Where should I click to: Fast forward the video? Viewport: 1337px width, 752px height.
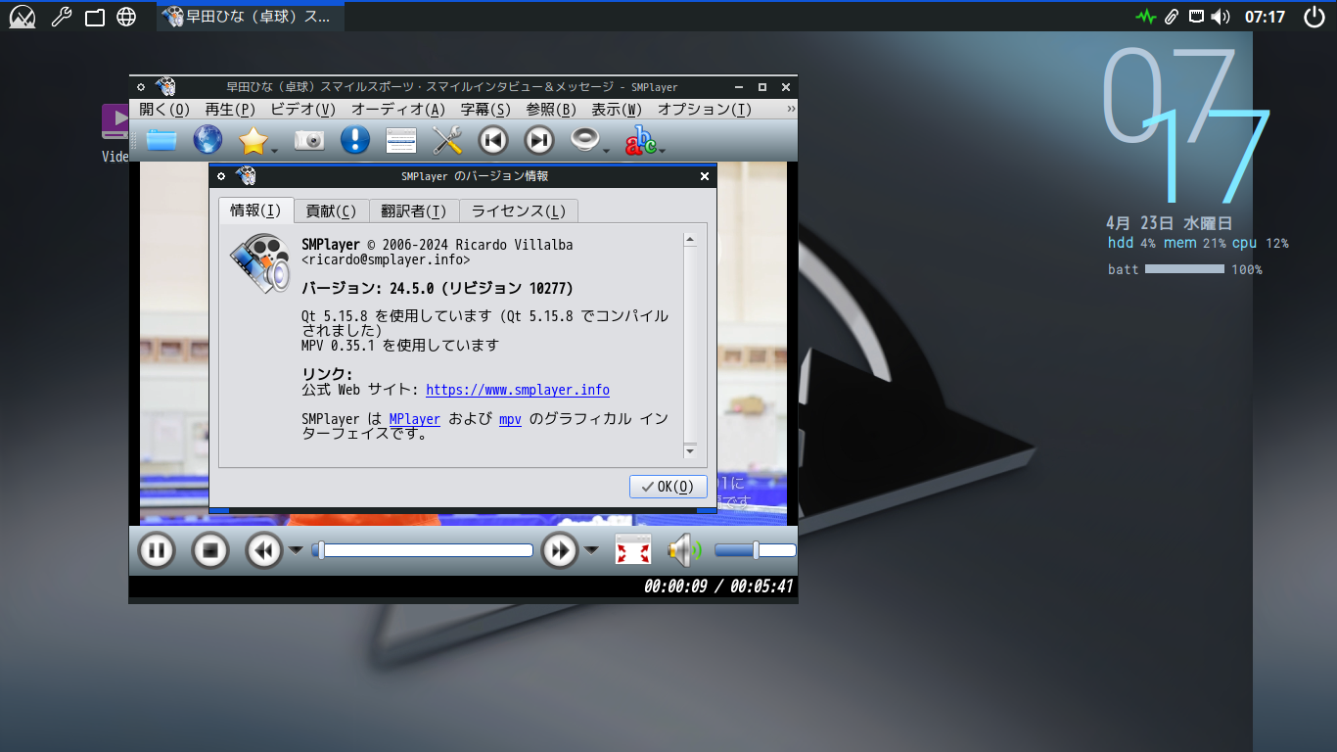pyautogui.click(x=560, y=549)
